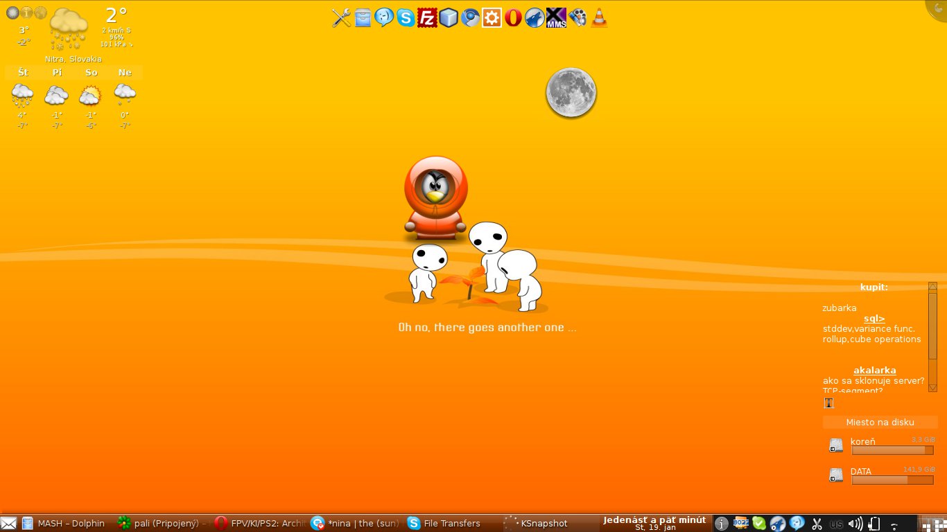This screenshot has width=947, height=532.
Task: Click the current weather rain cloud icon
Action: 69,28
